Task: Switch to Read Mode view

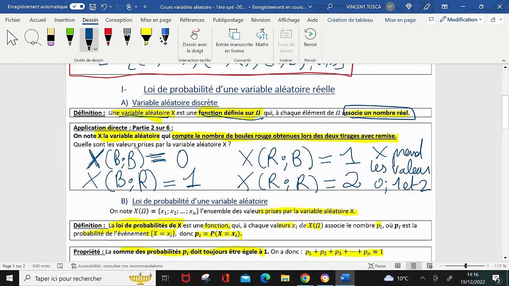Action: click(398, 266)
